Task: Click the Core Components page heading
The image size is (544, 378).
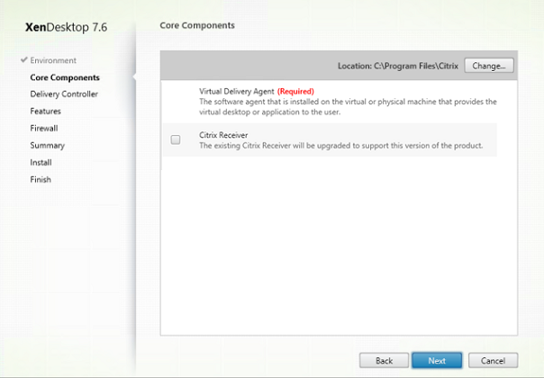Action: pos(197,25)
